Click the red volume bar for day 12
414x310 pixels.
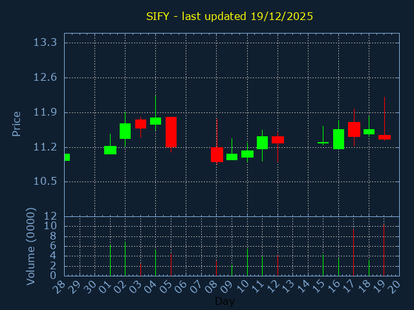pos(278,265)
